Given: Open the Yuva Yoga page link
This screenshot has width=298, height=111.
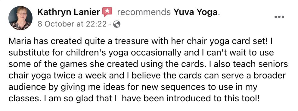Looking at the screenshot, I should coord(195,12).
